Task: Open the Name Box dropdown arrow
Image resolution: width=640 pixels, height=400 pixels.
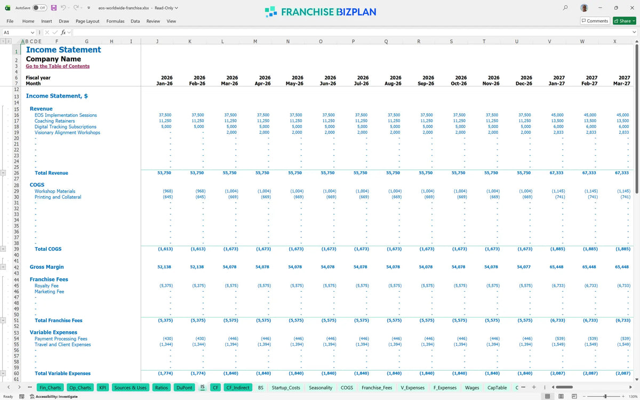Action: click(x=33, y=33)
